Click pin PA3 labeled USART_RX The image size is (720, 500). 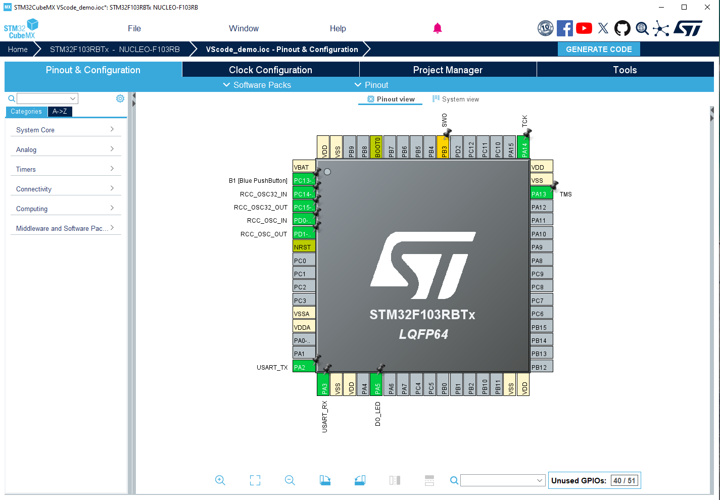pyautogui.click(x=323, y=384)
